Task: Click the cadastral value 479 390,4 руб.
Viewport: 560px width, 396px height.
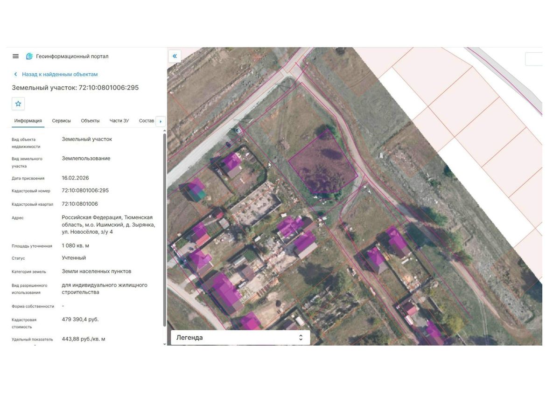Action: (x=80, y=320)
